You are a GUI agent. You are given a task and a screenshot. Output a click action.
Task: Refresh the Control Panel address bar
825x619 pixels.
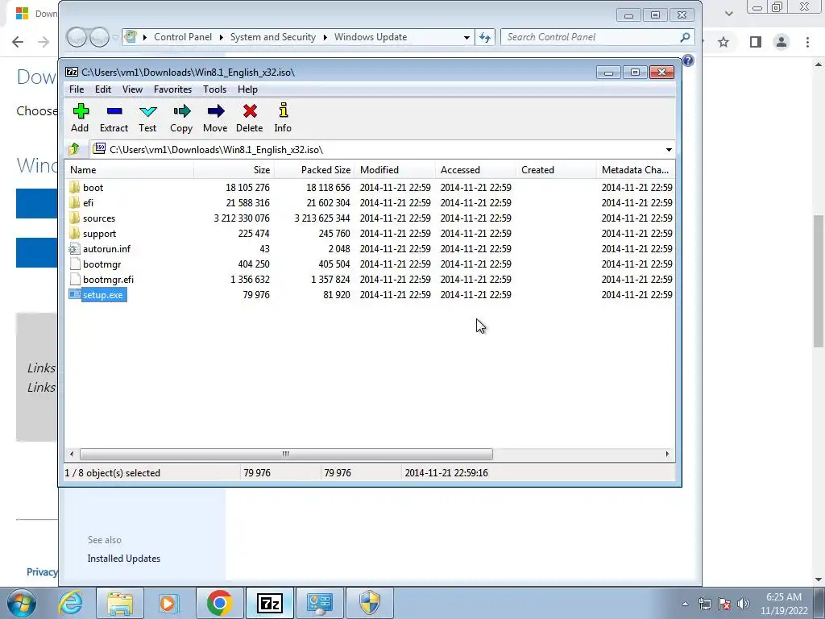pyautogui.click(x=484, y=37)
